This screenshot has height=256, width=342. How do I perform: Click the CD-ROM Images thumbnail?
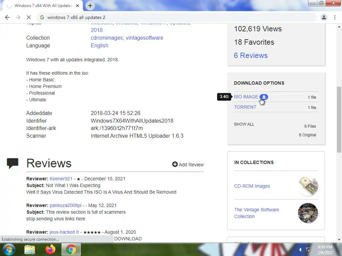coord(308,186)
